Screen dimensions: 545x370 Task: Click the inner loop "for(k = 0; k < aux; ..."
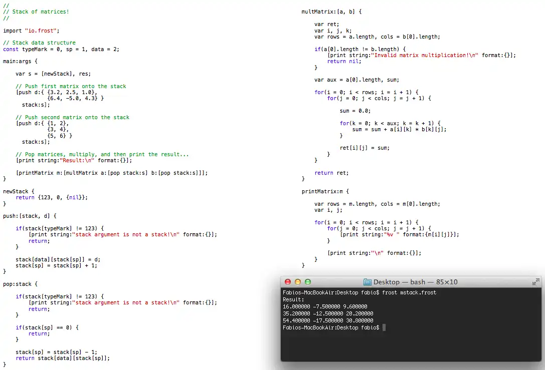[x=390, y=123]
